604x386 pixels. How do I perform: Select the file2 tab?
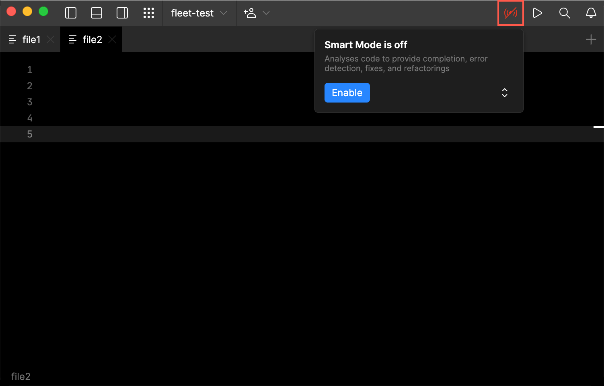pyautogui.click(x=92, y=39)
